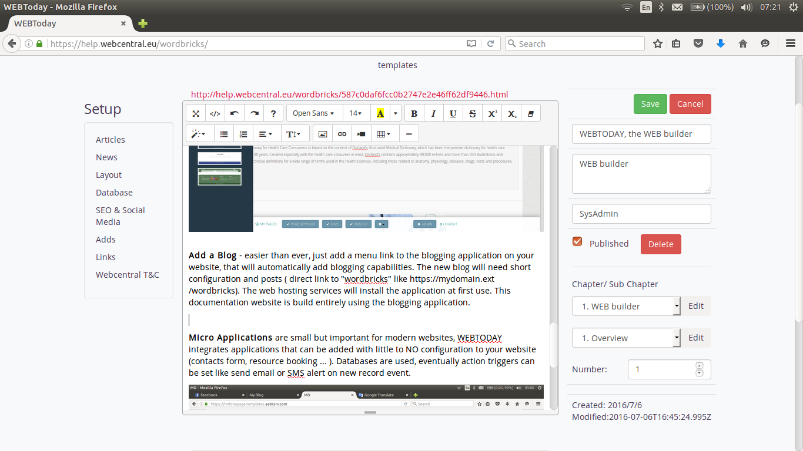Cancel editing with the red Cancel button
This screenshot has width=803, height=451.
(x=690, y=104)
